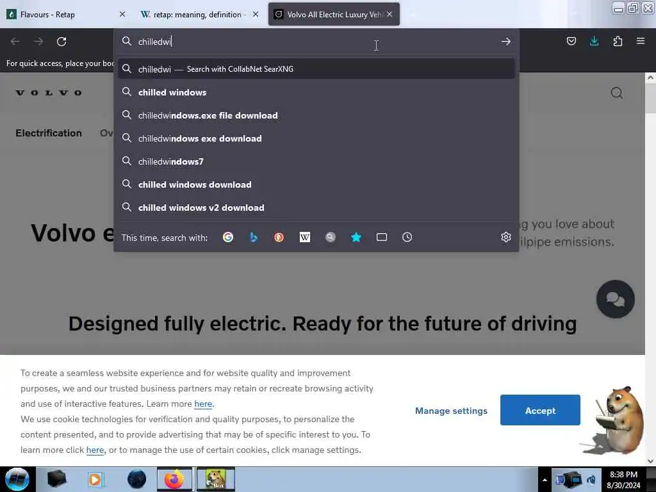Open the Downloads toolbar icon
Viewport: 656px width, 492px height.
(594, 41)
